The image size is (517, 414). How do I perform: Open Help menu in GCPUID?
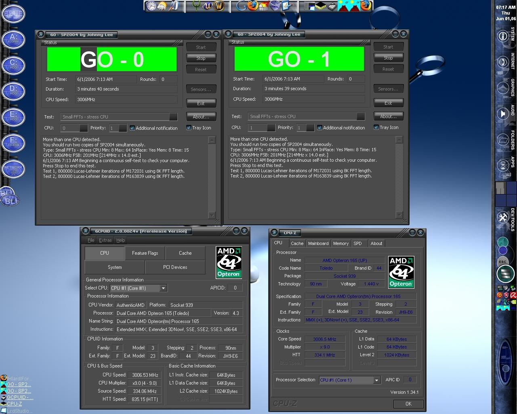[120, 240]
